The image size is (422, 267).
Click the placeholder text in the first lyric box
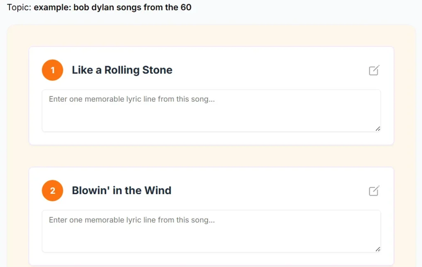132,99
